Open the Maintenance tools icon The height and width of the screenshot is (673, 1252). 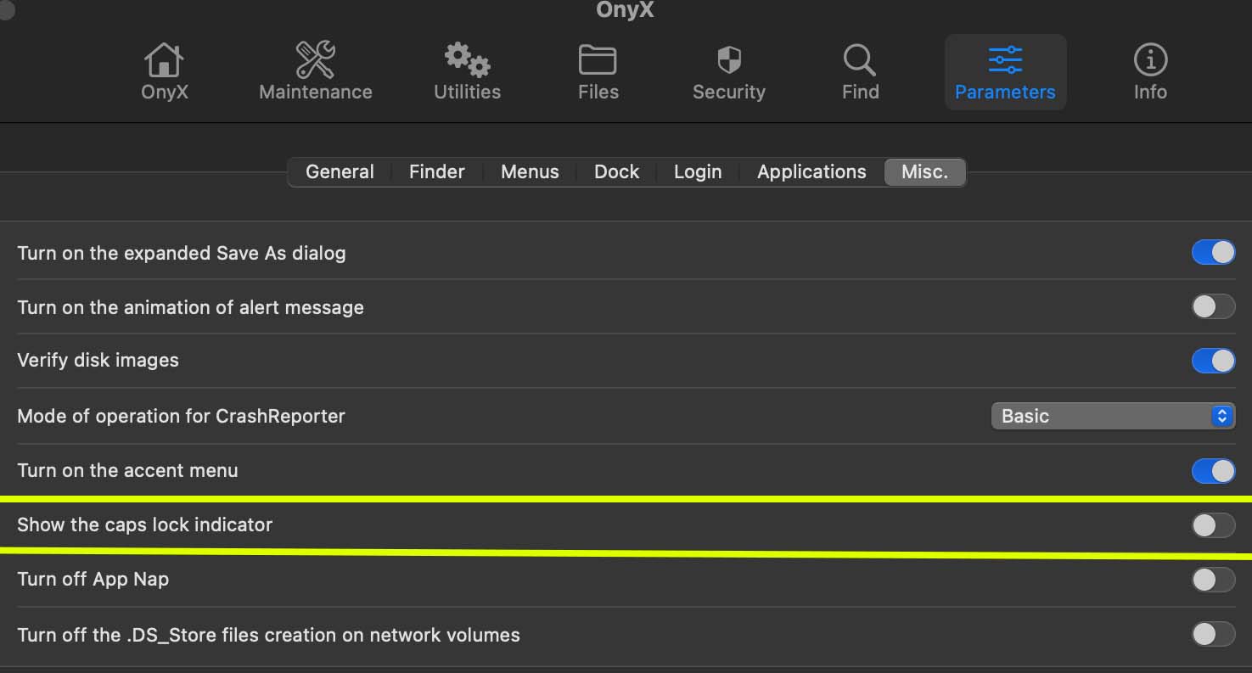coord(315,61)
